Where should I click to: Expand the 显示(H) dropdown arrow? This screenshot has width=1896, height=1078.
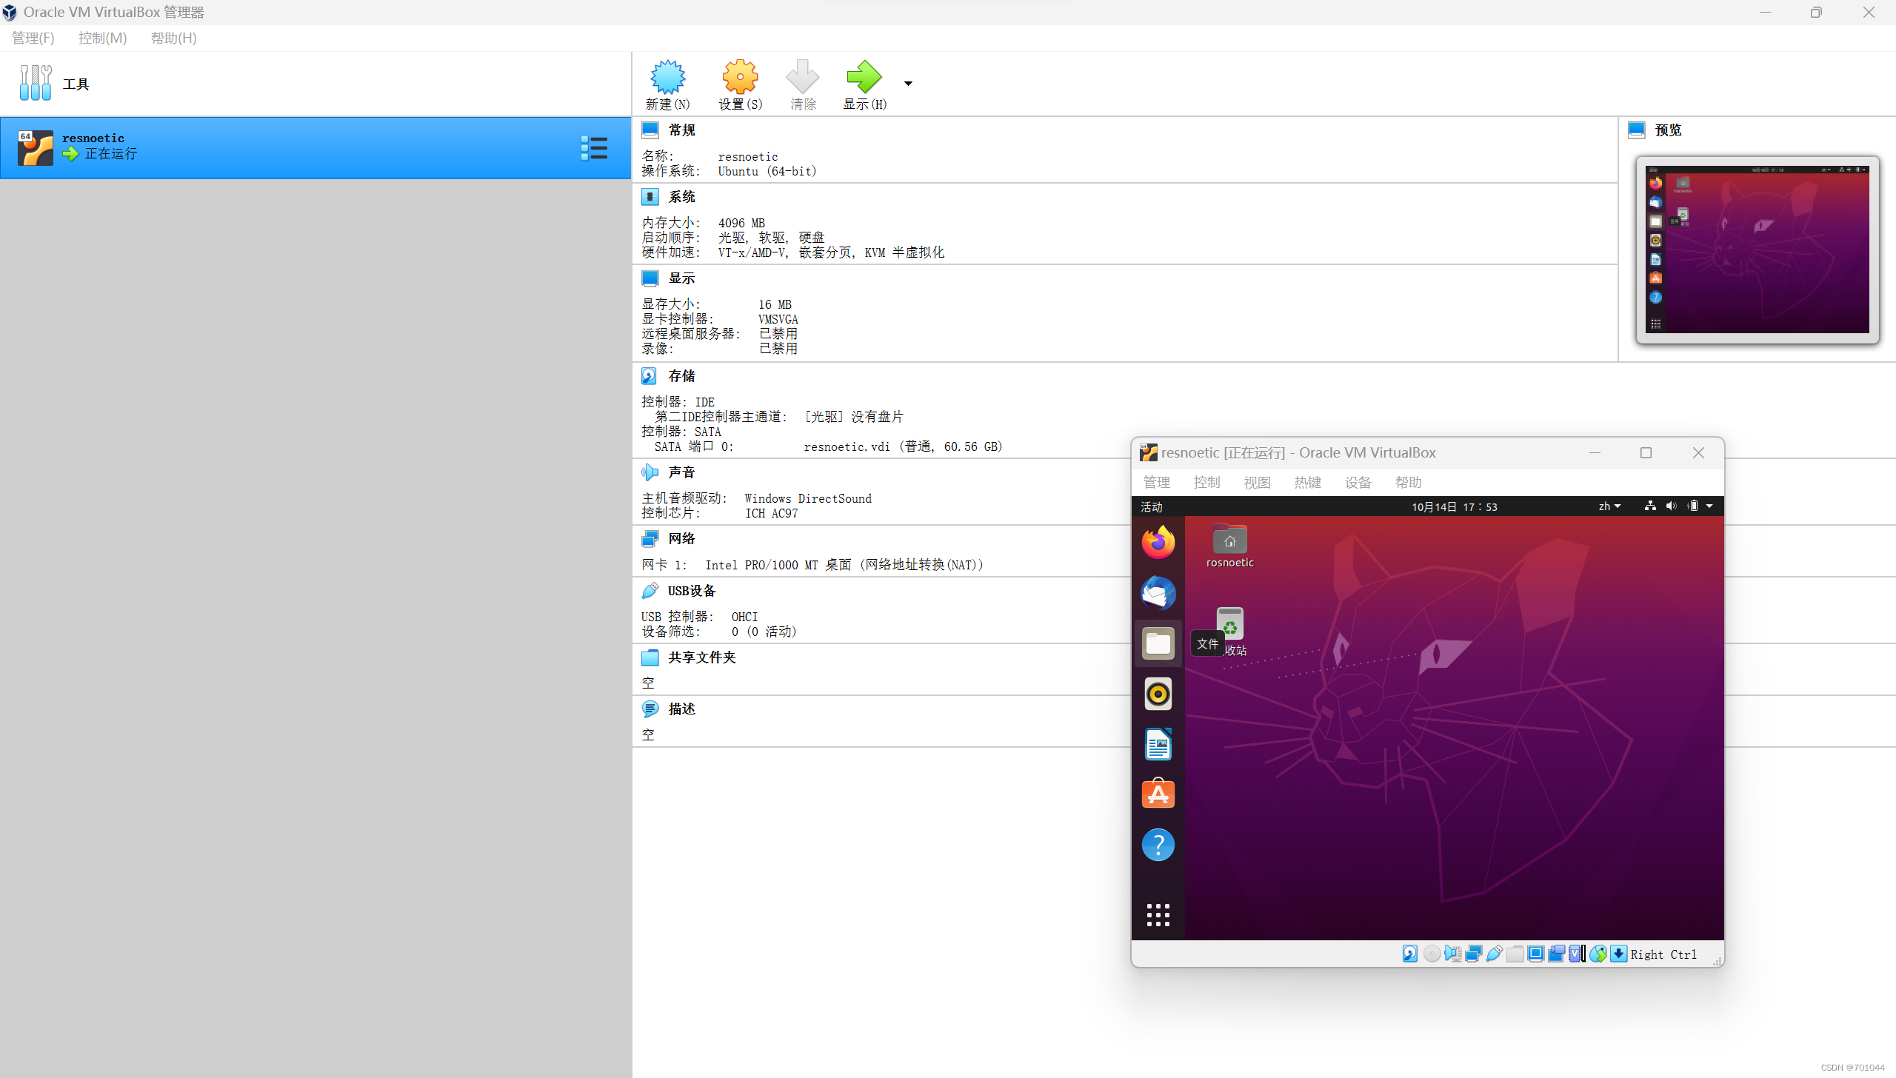pyautogui.click(x=907, y=84)
